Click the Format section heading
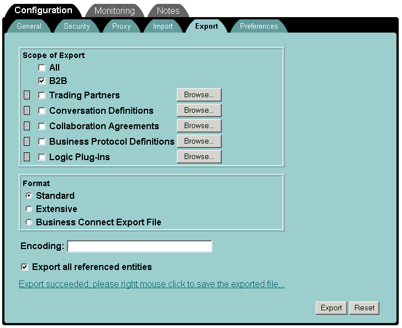This screenshot has width=402, height=328. tap(36, 183)
